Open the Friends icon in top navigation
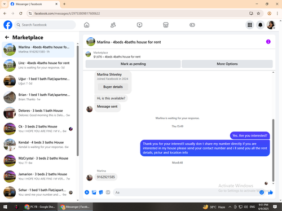282x211 pixels. pyautogui.click(x=113, y=25)
